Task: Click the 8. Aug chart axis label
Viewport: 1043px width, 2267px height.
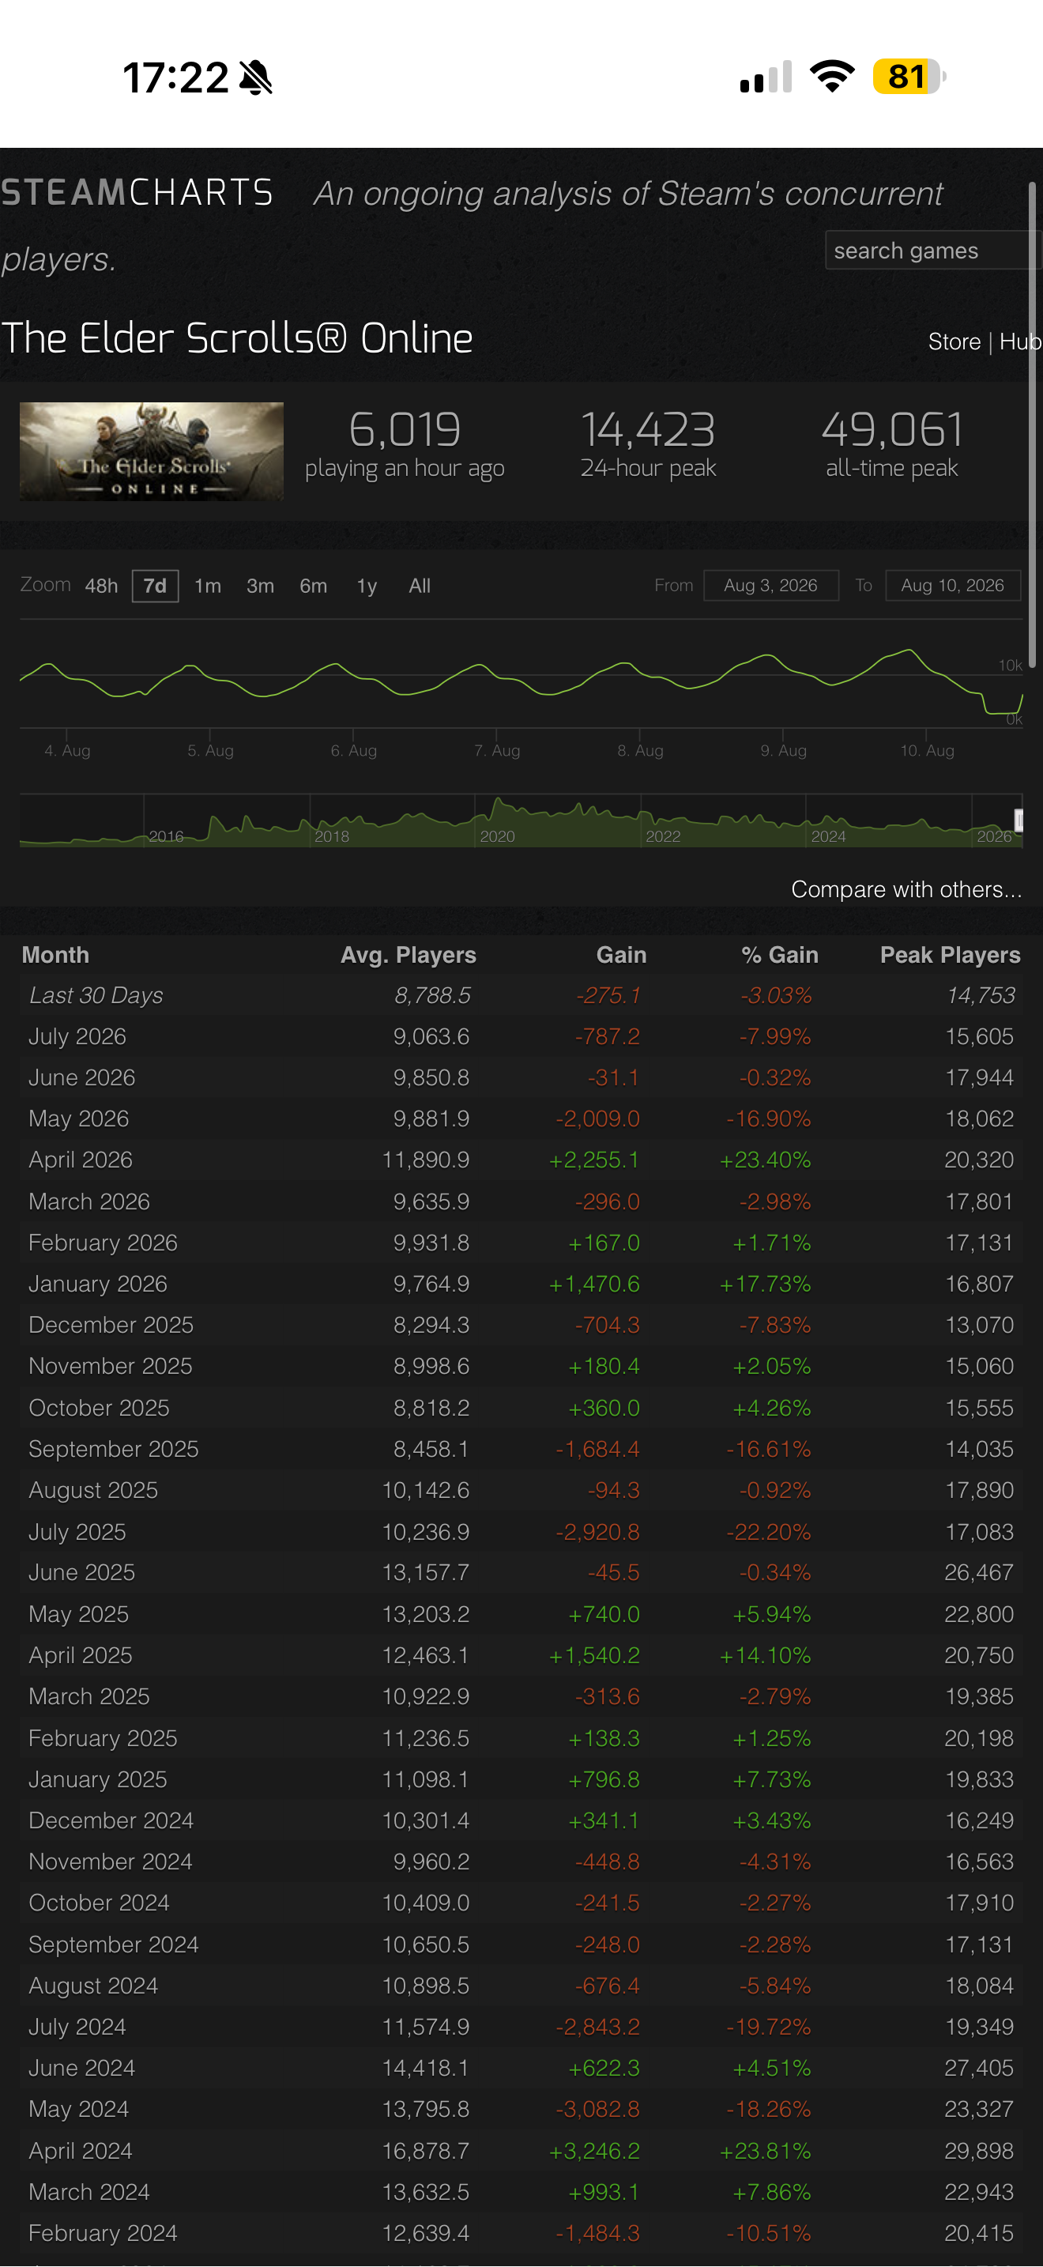Action: coord(640,751)
